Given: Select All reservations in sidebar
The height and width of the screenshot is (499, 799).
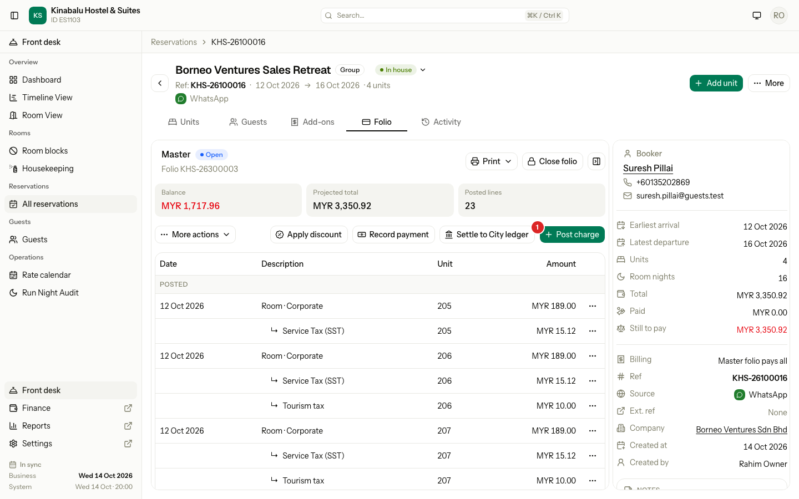Looking at the screenshot, I should tap(70, 204).
